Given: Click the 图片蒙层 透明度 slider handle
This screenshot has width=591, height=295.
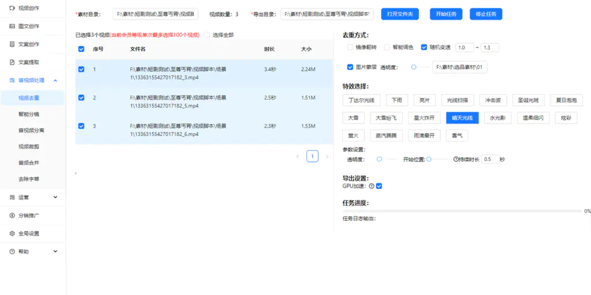Looking at the screenshot, I should pos(413,67).
